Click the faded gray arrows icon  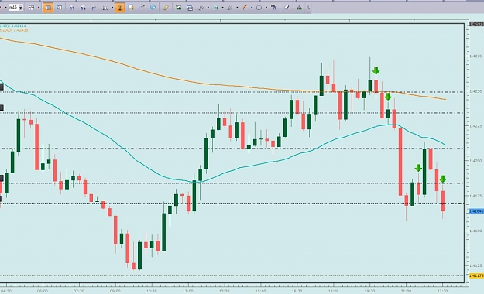point(142,7)
